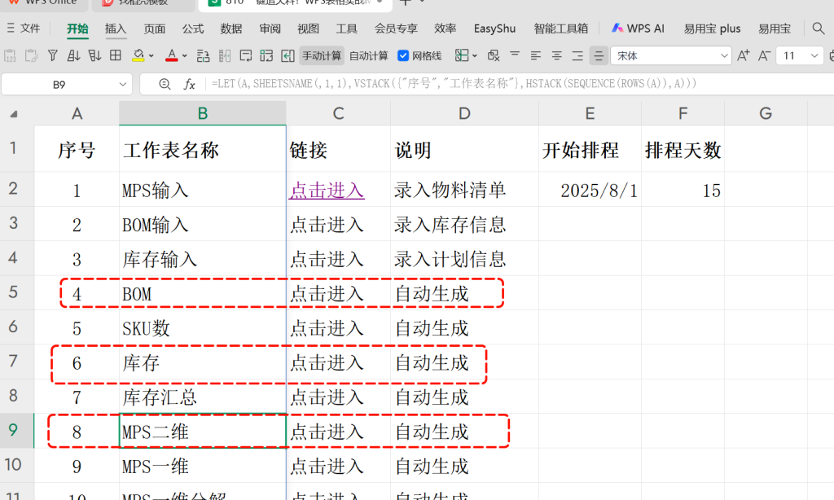
Task: Toggle middle vertical alignment
Action: [x=599, y=55]
